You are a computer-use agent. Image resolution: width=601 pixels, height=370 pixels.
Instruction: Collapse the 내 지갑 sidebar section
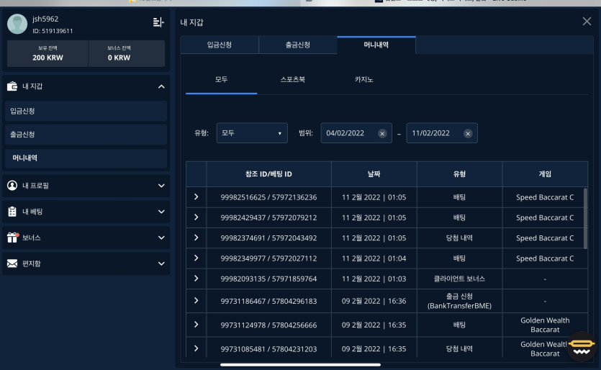[161, 86]
